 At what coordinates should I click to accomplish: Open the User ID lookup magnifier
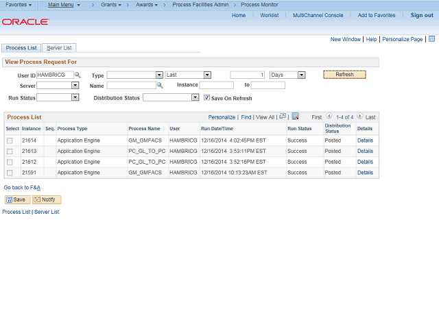[78, 75]
